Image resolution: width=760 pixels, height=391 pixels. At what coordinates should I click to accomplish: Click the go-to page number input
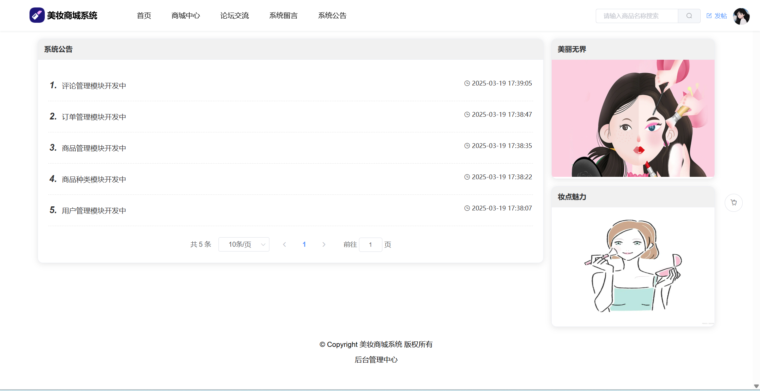[x=370, y=245]
